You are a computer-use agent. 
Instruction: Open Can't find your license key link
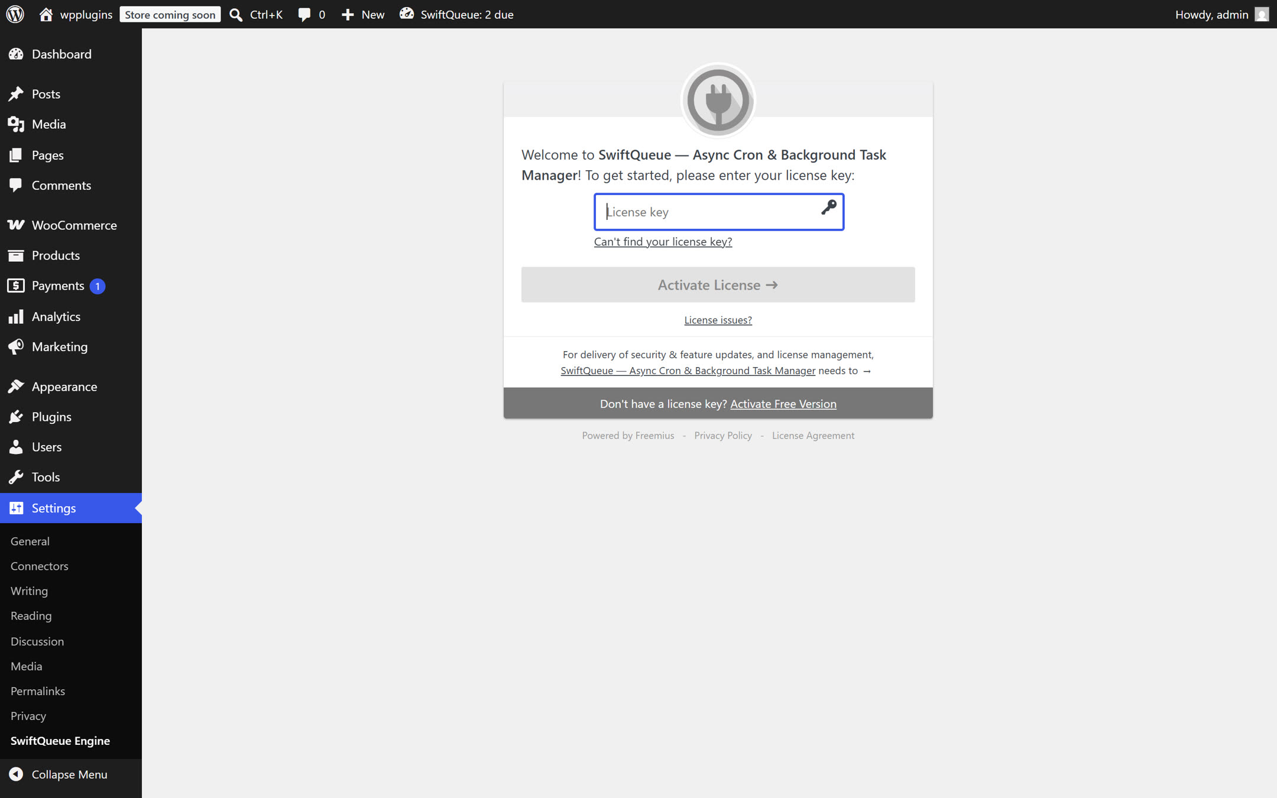[663, 241]
